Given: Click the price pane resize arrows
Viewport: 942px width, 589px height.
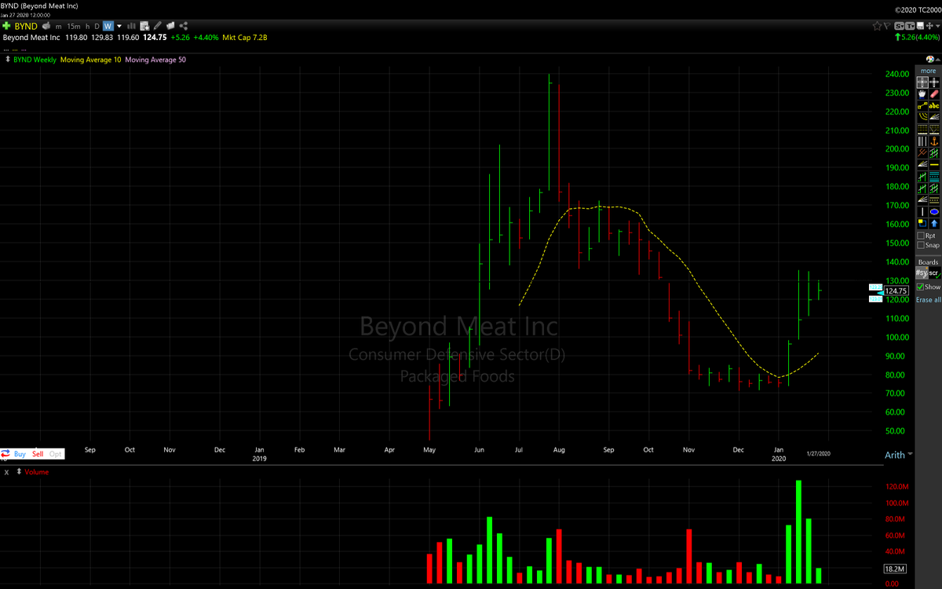Looking at the screenshot, I should click(8, 60).
